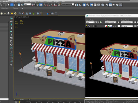Click the blue sphere icon in toolbar
Image resolution: width=138 pixels, height=103 pixels.
[38, 13]
